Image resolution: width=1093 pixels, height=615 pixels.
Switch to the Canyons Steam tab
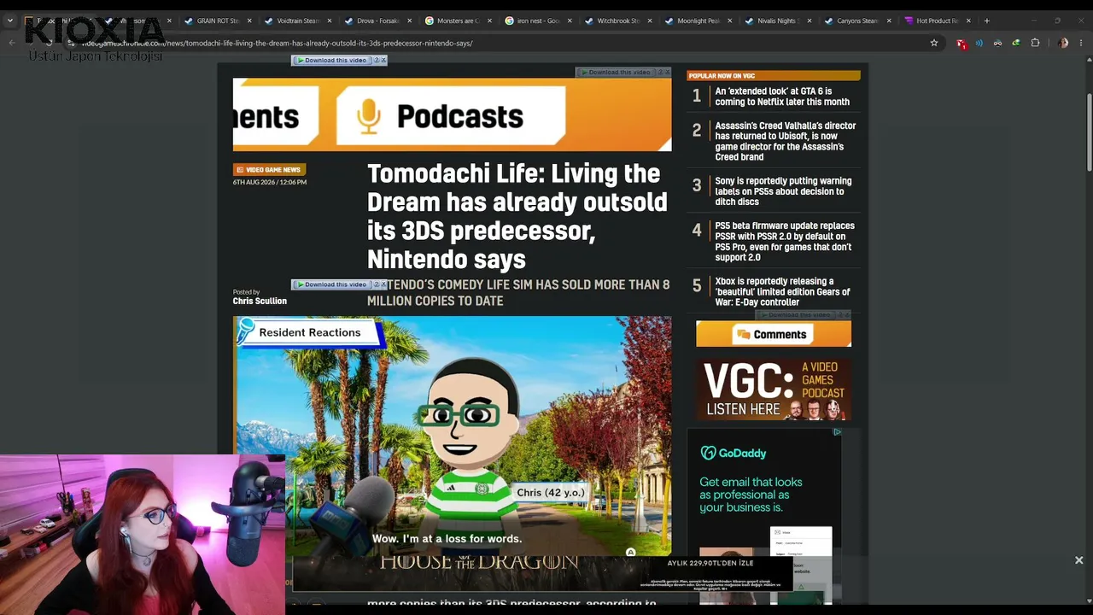point(857,20)
